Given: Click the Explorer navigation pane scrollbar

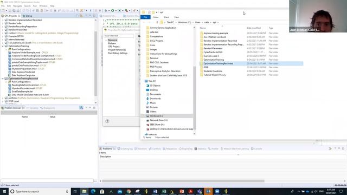Looking at the screenshot, I should [194, 97].
